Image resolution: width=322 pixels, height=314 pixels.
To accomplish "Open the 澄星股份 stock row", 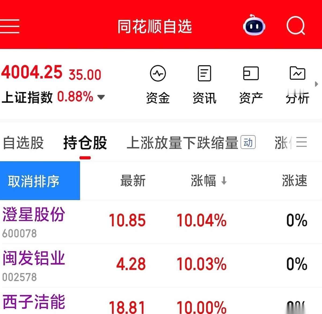I will [161, 222].
